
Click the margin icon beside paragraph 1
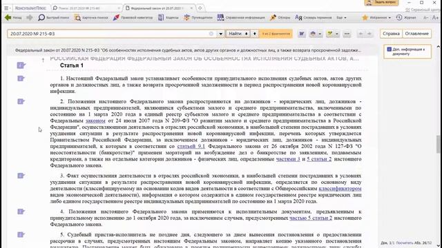[x=21, y=79]
